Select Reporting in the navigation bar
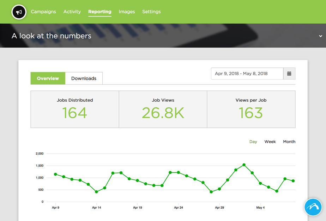326x221 pixels. (99, 12)
